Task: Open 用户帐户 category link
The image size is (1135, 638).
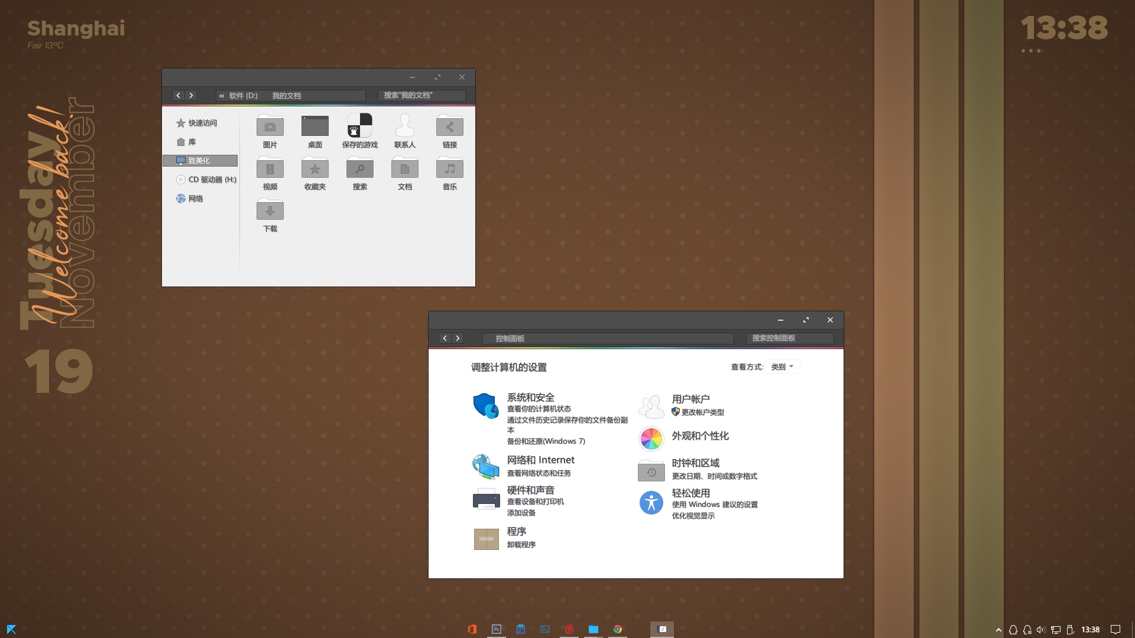Action: click(690, 399)
